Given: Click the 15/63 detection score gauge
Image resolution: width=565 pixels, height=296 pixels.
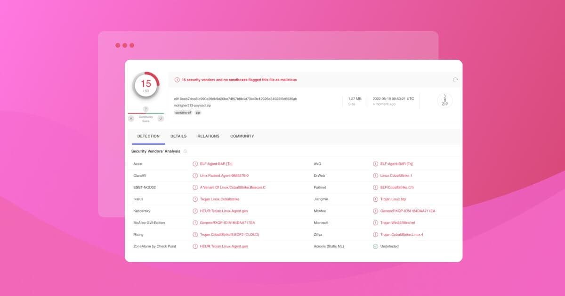Looking at the screenshot, I should tap(145, 85).
